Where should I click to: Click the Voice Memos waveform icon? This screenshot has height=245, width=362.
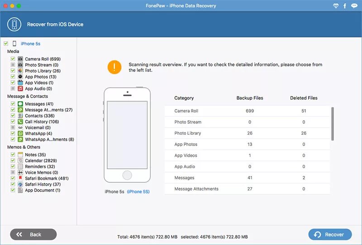click(x=20, y=172)
